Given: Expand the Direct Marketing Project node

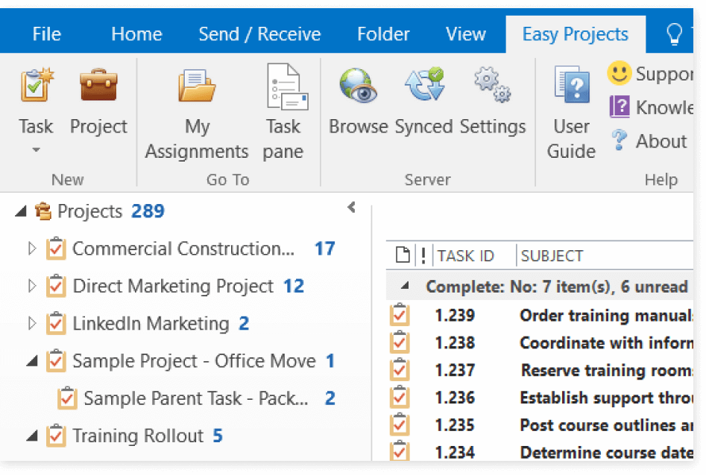Looking at the screenshot, I should coord(31,286).
